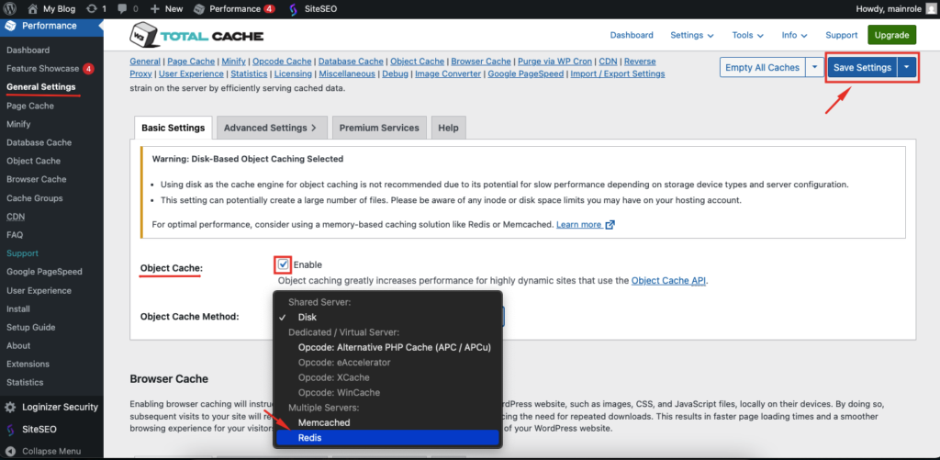
Task: Jump to CDN anchor link
Action: click(x=608, y=62)
